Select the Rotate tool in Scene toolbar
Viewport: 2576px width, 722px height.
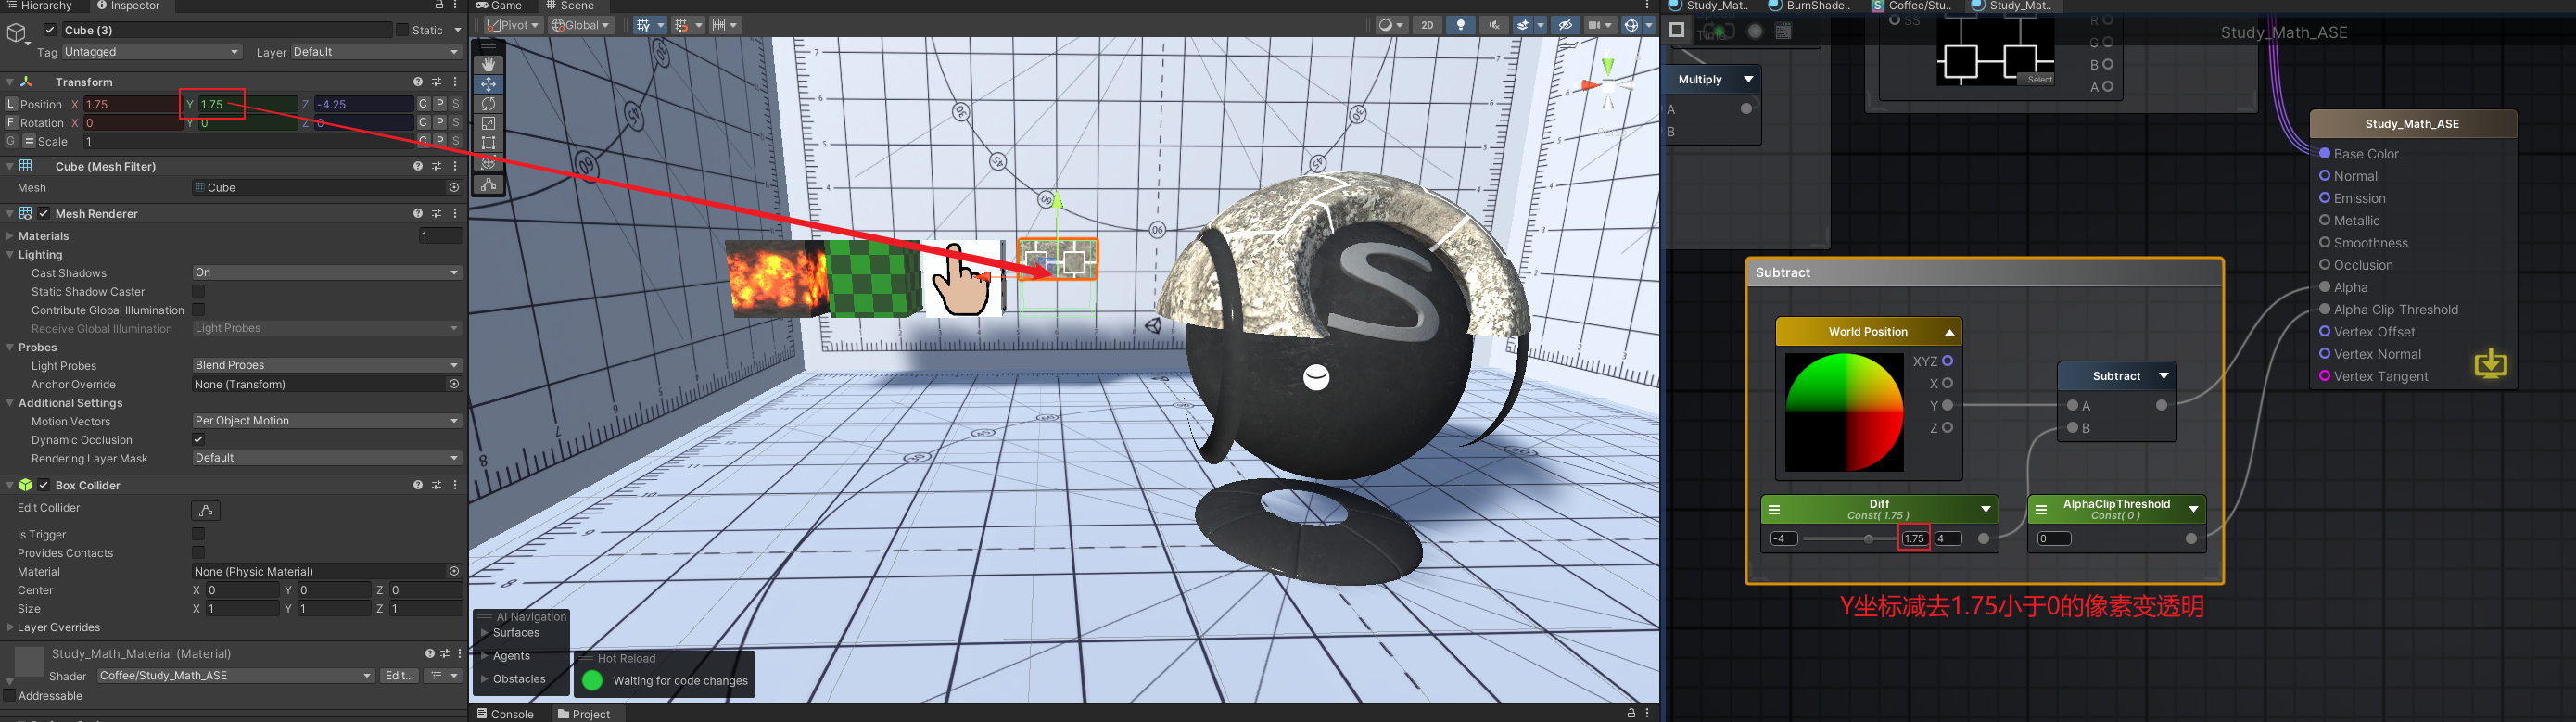(x=488, y=104)
